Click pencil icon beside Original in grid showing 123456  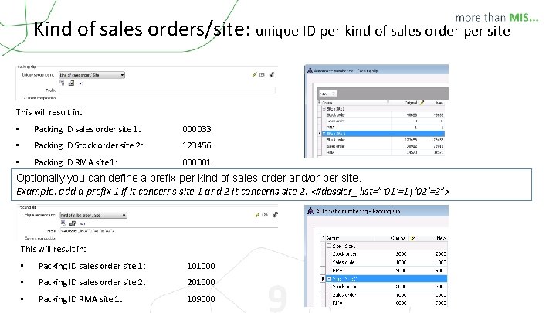[422, 103]
